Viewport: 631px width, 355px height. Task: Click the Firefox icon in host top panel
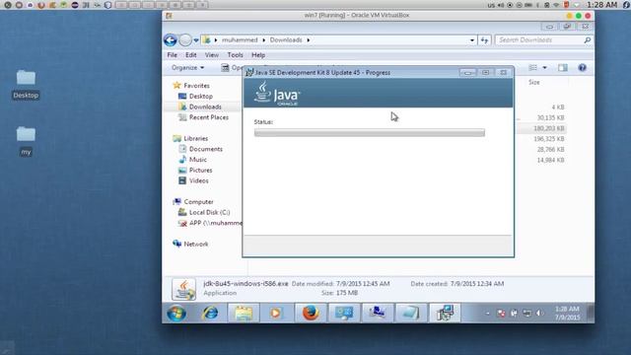pyautogui.click(x=40, y=5)
